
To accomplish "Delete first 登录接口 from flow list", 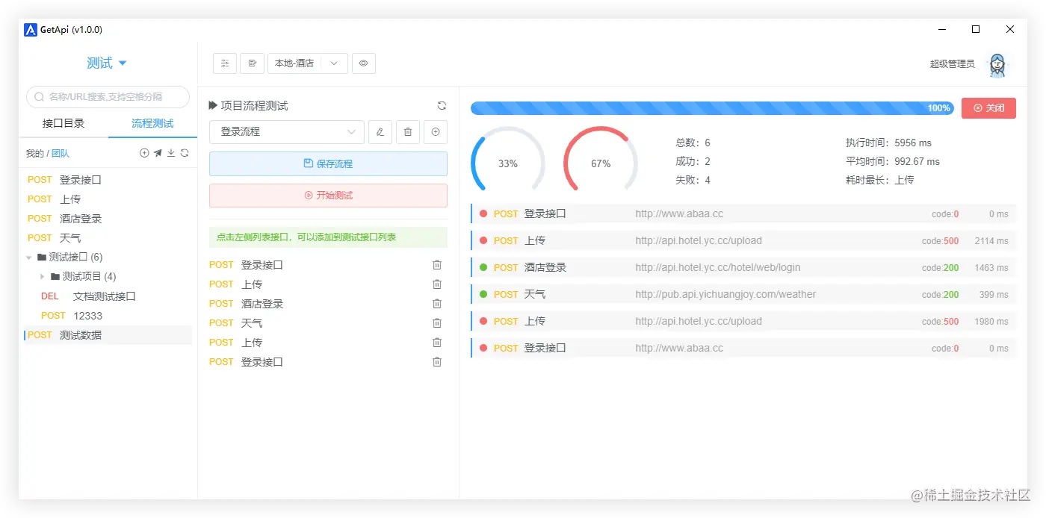I will (437, 265).
